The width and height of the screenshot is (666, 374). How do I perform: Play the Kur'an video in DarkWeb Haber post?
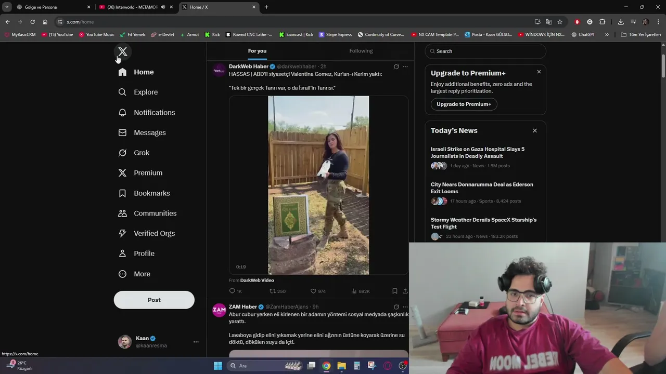pos(318,185)
